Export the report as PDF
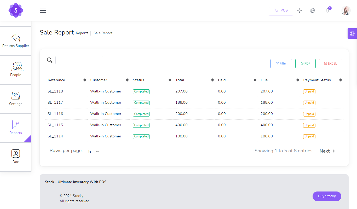The width and height of the screenshot is (357, 209). pos(305,63)
